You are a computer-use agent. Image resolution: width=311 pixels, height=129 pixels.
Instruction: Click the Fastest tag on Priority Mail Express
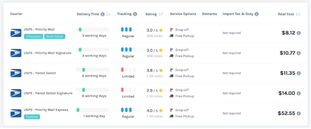point(32,117)
